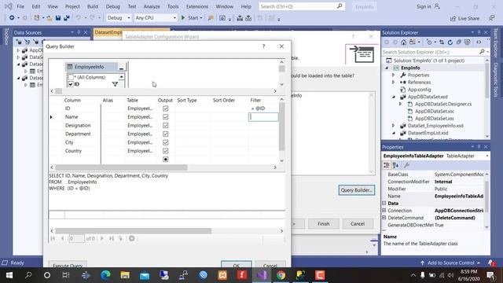The width and height of the screenshot is (503, 283).
Task: Open the Project menu
Action: tap(72, 6)
